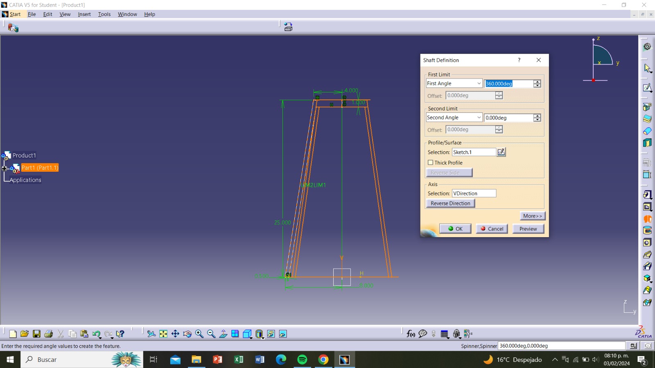This screenshot has width=655, height=368.
Task: Click the Sketcher icon in right toolbar
Action: point(647,88)
